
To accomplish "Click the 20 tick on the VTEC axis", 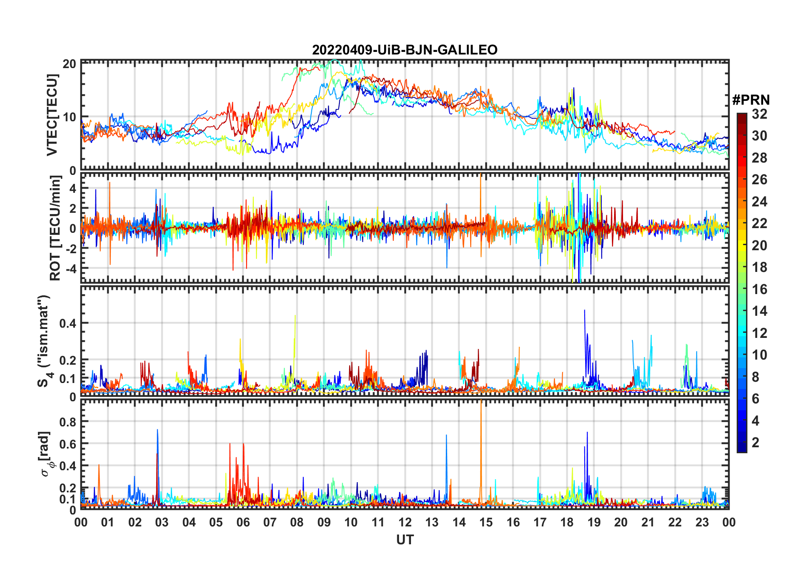I will pos(69,64).
